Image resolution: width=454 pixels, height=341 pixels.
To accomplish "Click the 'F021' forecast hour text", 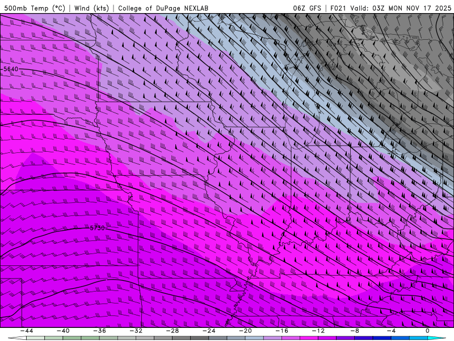I will 338,9.
